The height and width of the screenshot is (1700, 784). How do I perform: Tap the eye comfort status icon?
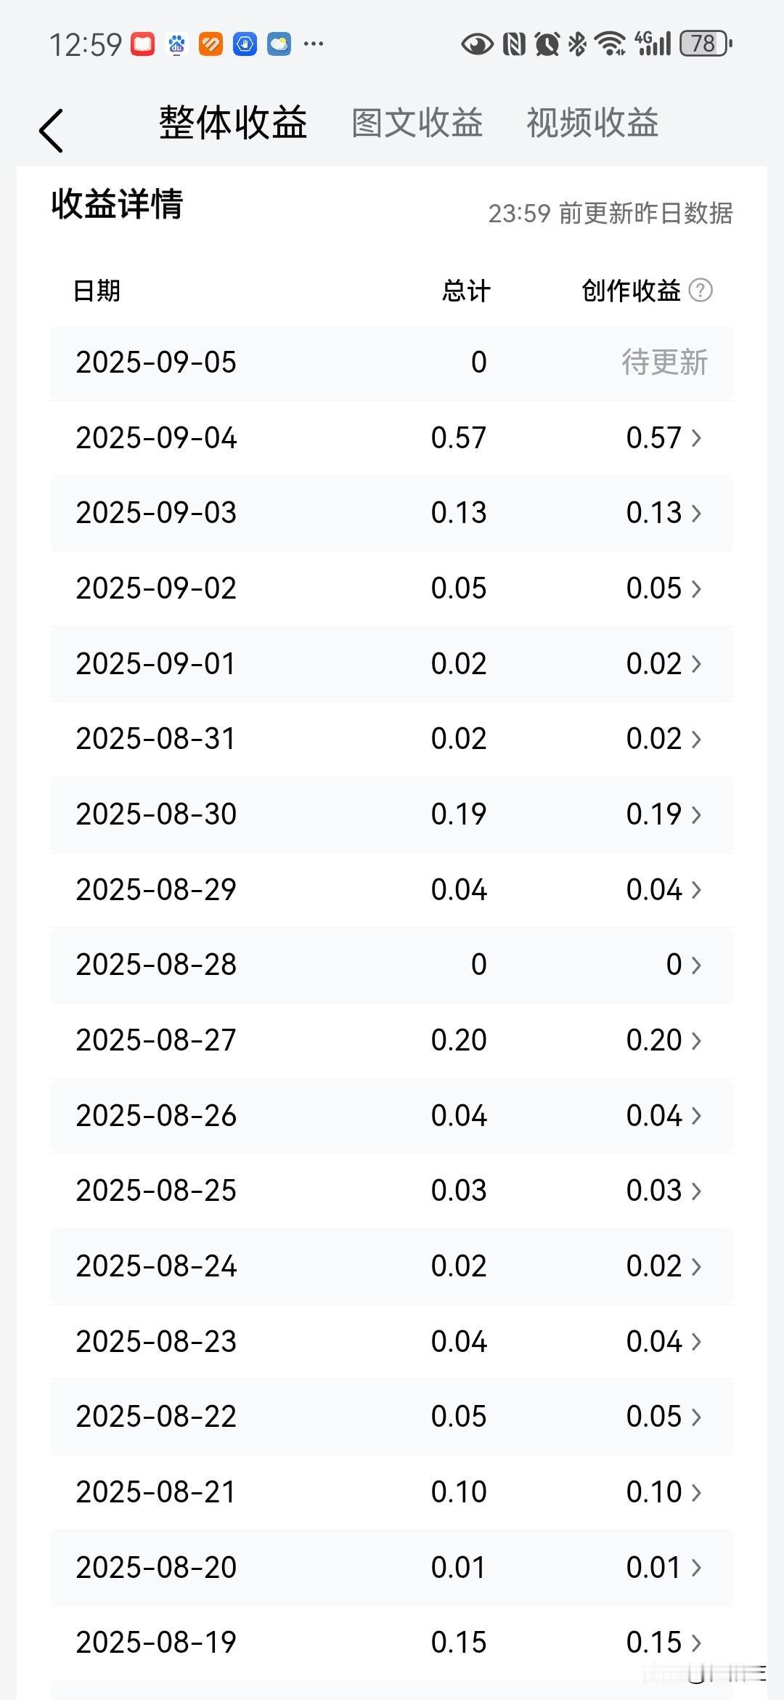477,45
